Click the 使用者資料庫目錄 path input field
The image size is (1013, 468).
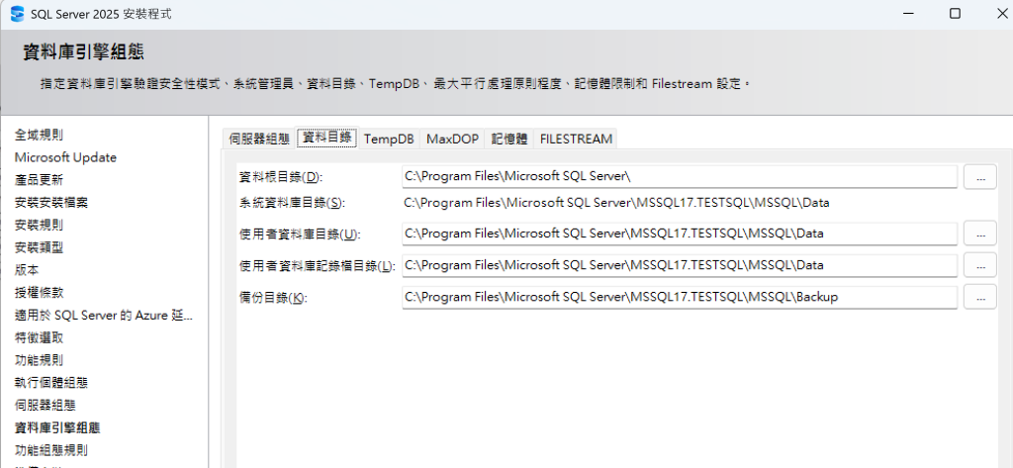679,234
